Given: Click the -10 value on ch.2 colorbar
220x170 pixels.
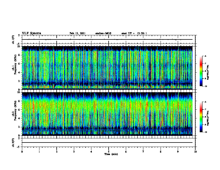Looking at the screenshot, I should click(205, 132).
